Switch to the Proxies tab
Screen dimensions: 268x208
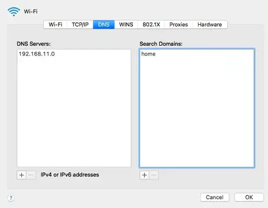(x=179, y=24)
